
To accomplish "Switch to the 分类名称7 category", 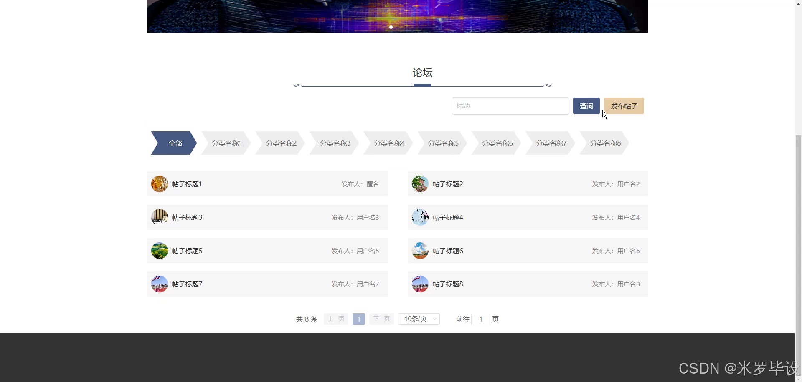I will (551, 143).
